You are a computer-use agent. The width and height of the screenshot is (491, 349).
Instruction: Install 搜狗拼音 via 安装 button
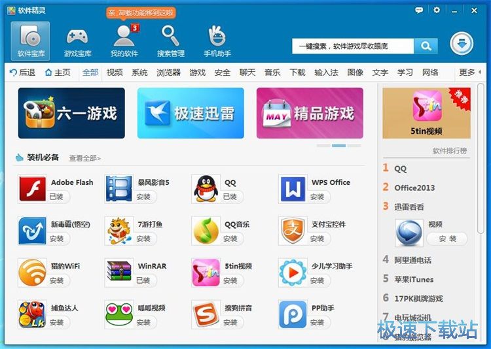coord(231,322)
